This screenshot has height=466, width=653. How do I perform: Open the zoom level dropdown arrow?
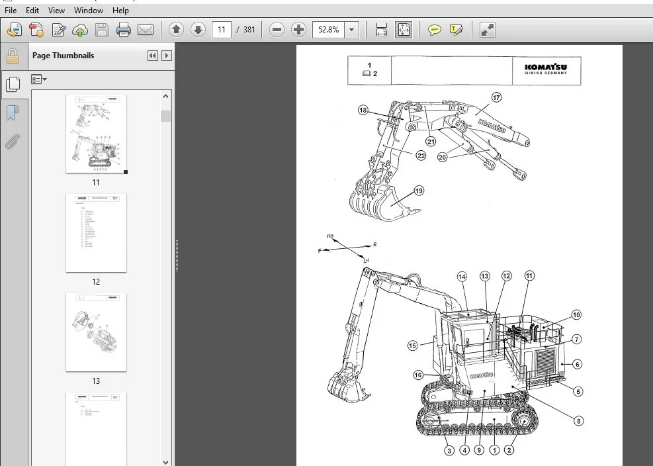point(352,30)
